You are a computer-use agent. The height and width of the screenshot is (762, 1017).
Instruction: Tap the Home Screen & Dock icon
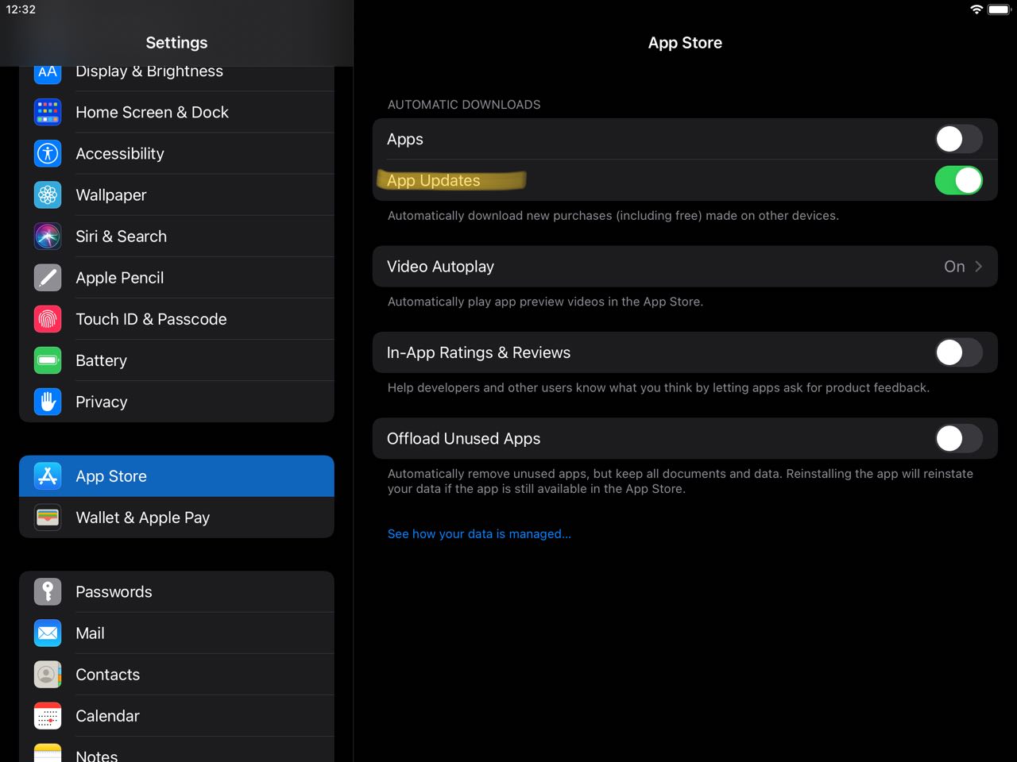pos(48,112)
